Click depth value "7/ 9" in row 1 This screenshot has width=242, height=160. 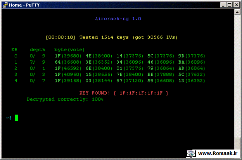tap(38, 62)
